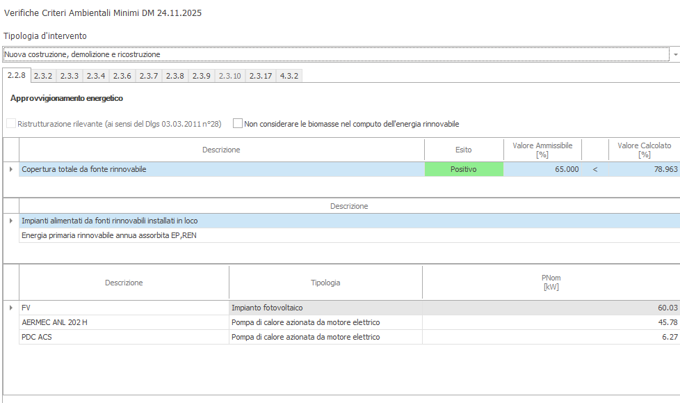Click row indicator arrow beside FV

click(10, 308)
